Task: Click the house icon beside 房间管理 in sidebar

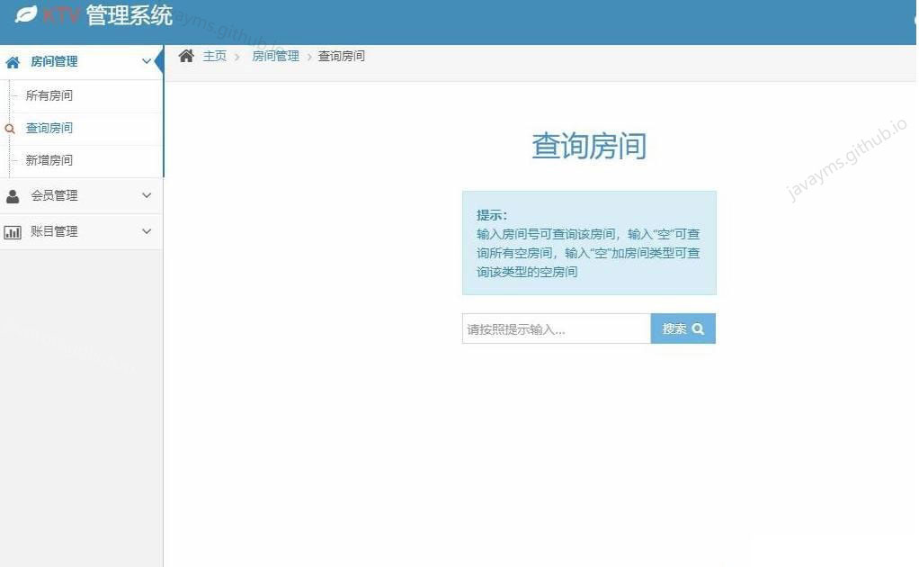Action: point(13,61)
